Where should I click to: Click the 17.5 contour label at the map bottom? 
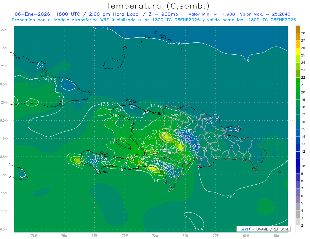[x=199, y=230]
